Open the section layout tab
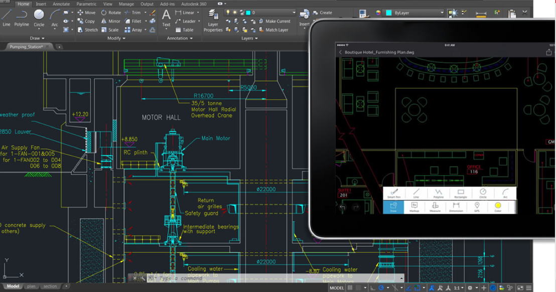Screen dimensions: 556x292 coord(50,286)
